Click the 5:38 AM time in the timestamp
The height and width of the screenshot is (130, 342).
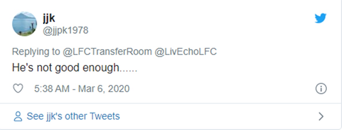(x=52, y=89)
